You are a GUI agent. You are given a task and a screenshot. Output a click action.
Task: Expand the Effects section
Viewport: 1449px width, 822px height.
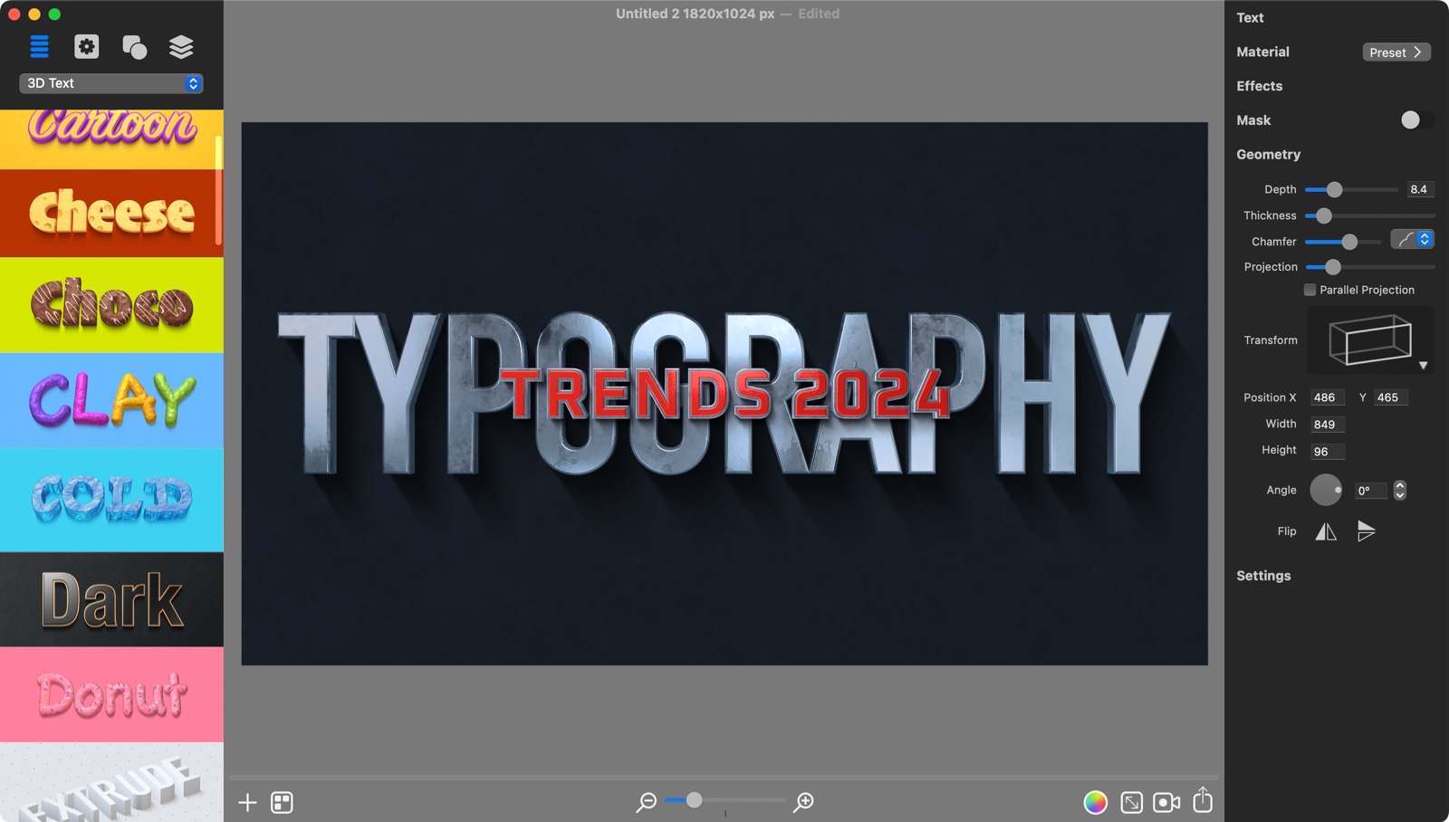[1259, 86]
